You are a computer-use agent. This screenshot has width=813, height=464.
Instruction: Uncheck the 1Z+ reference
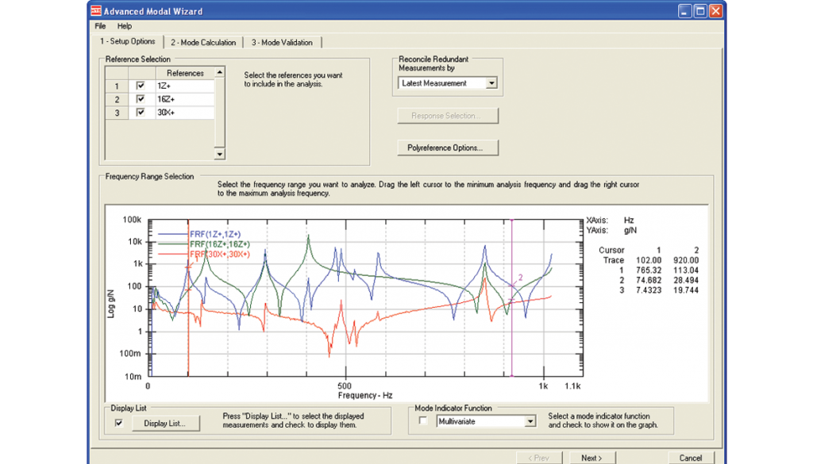pos(141,86)
